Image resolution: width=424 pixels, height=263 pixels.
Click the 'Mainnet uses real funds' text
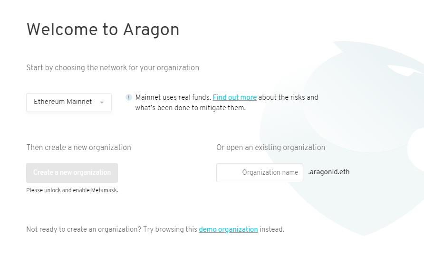coord(173,97)
